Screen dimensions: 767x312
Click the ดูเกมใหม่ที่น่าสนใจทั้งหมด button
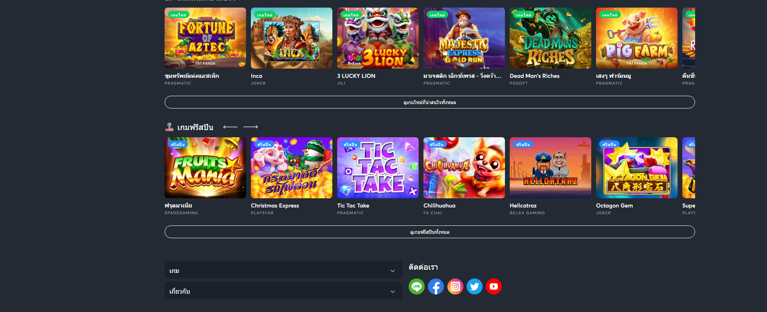(429, 102)
